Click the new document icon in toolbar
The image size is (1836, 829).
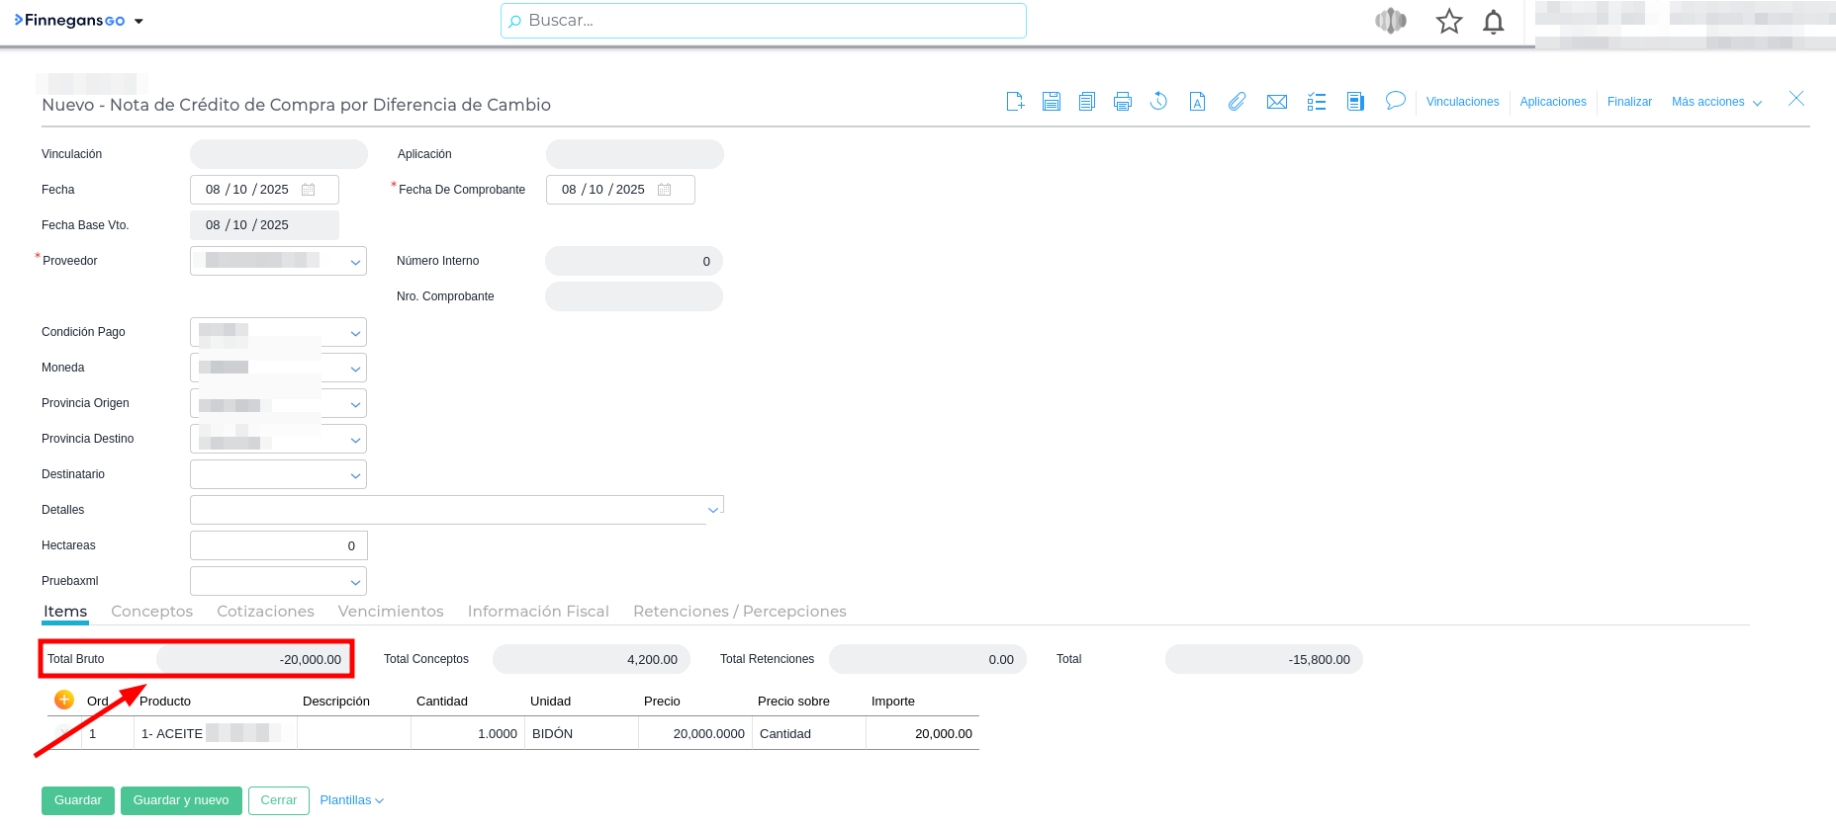(1015, 101)
